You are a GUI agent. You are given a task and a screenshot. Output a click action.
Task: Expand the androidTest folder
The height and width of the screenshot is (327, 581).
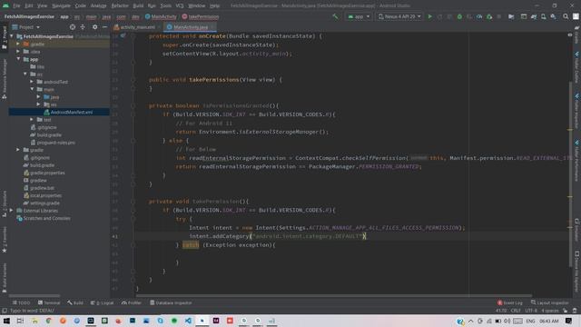click(32, 82)
